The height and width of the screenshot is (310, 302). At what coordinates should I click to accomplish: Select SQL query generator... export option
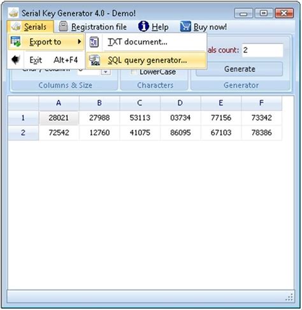click(146, 61)
